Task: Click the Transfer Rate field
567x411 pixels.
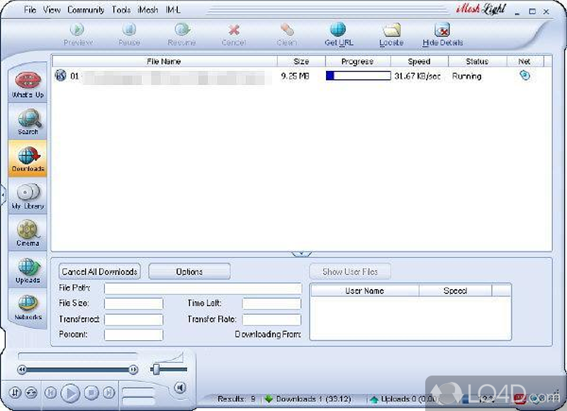Action: [271, 319]
